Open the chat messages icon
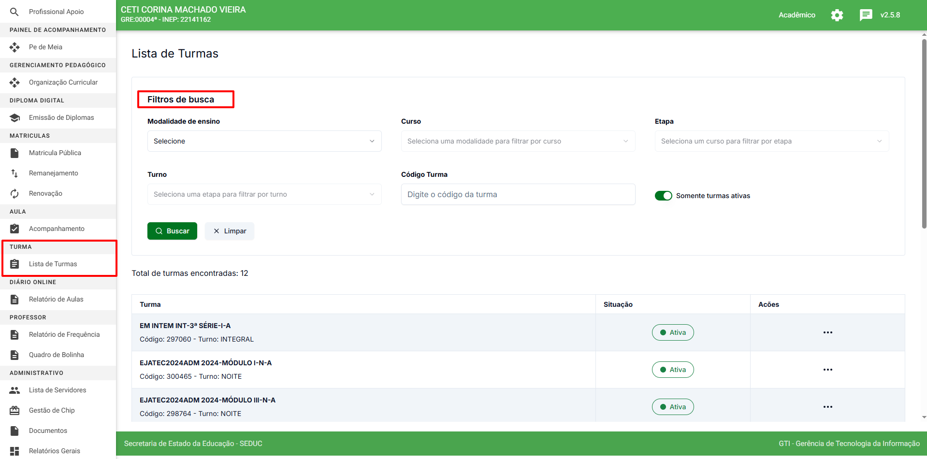927x459 pixels. click(866, 15)
